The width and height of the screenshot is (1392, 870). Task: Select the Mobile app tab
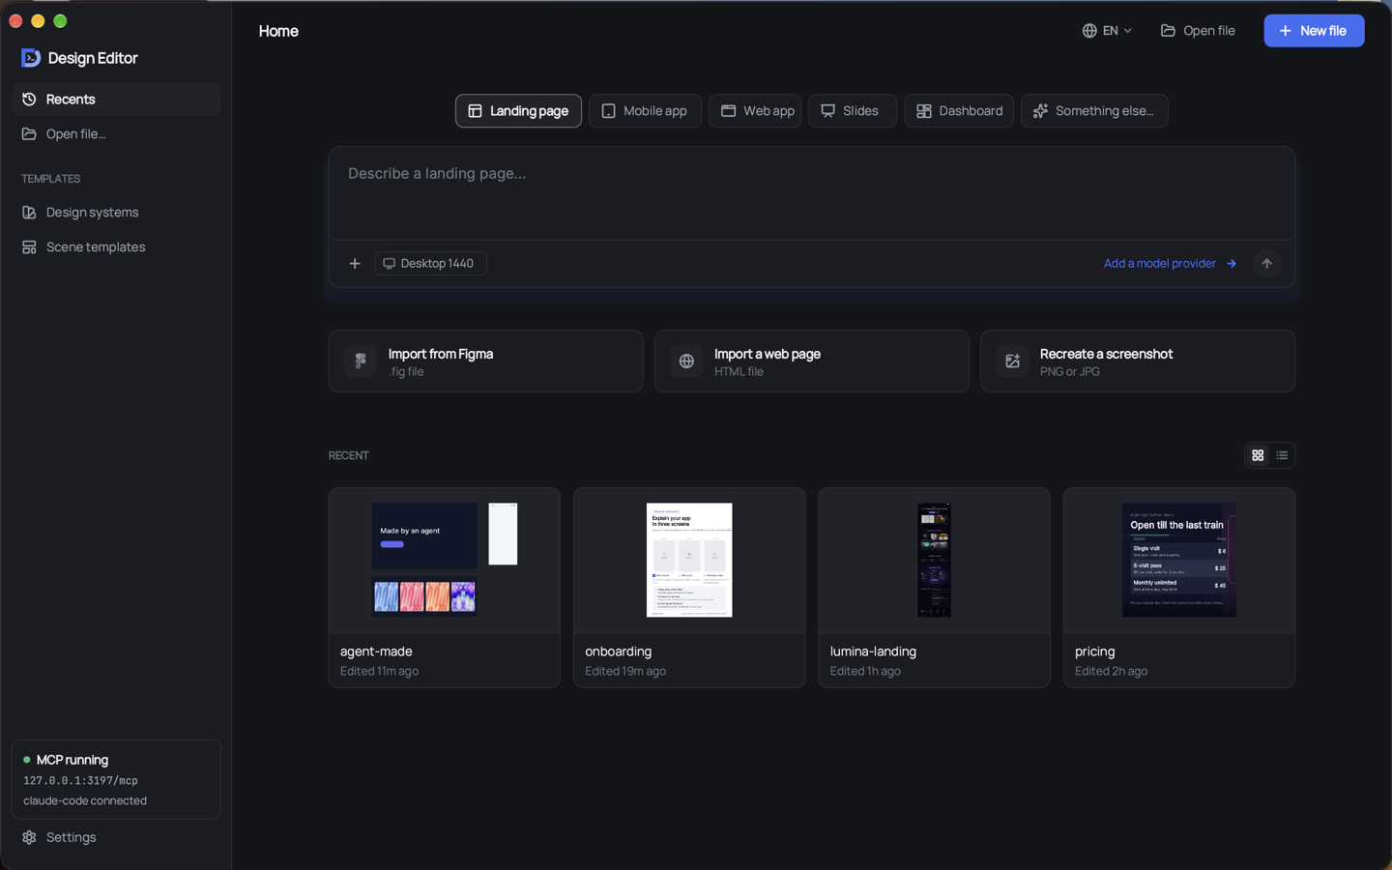[645, 111]
